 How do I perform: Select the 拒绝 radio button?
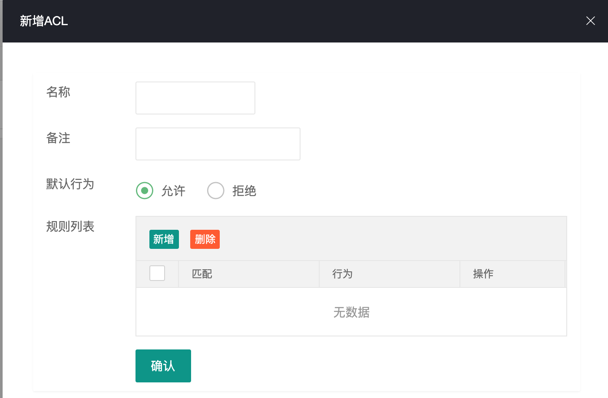coord(216,191)
